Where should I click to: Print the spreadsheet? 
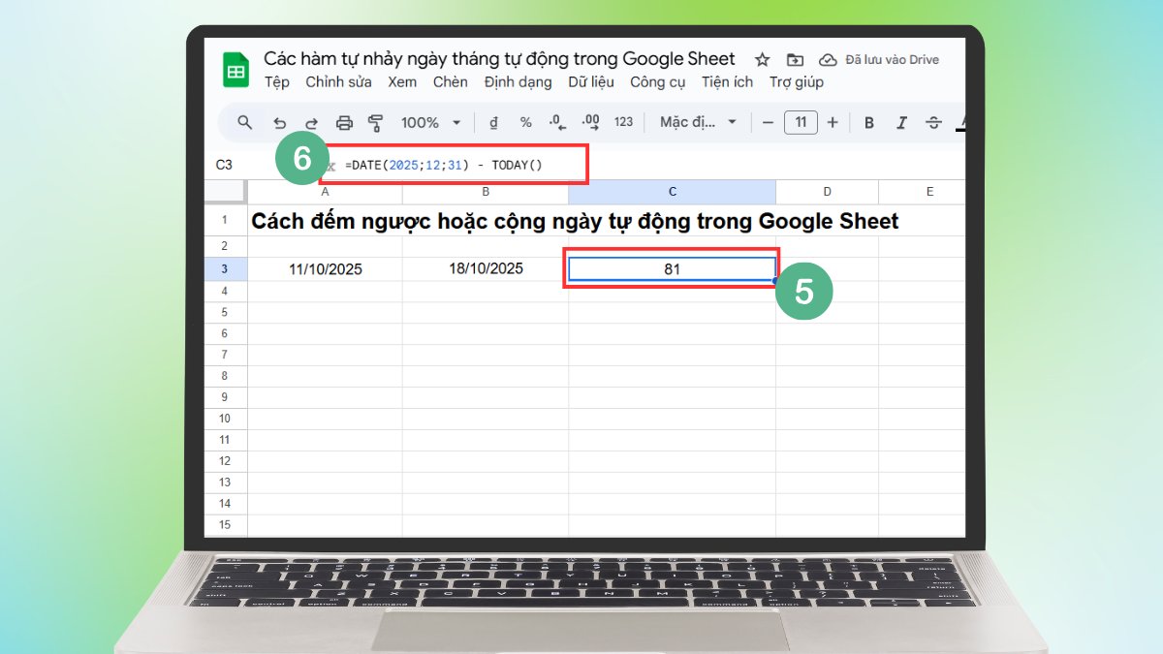tap(344, 122)
